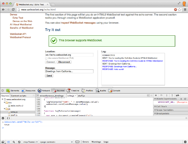Enable Use secure WebSocket (TLS)

click(46, 58)
